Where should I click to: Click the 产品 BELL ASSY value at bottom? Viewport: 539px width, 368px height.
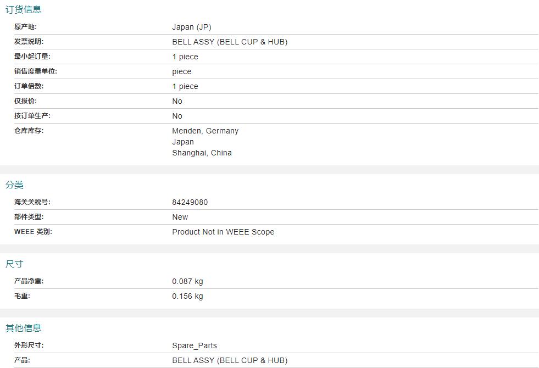[230, 360]
